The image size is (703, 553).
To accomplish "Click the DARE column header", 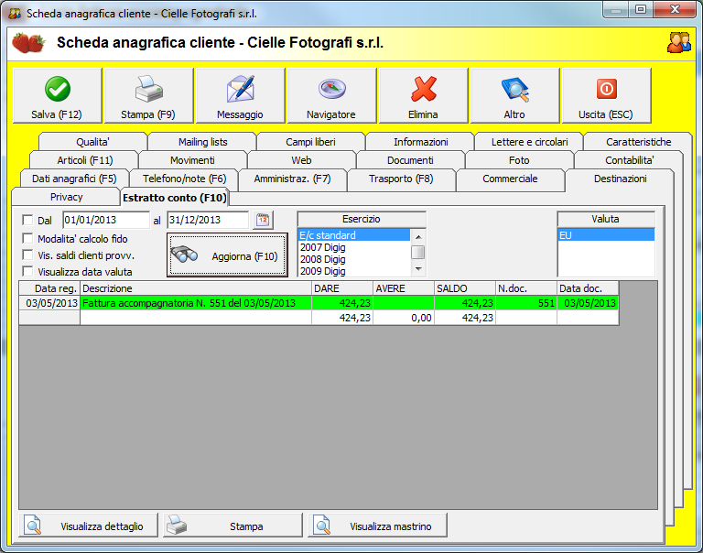I will pos(342,288).
